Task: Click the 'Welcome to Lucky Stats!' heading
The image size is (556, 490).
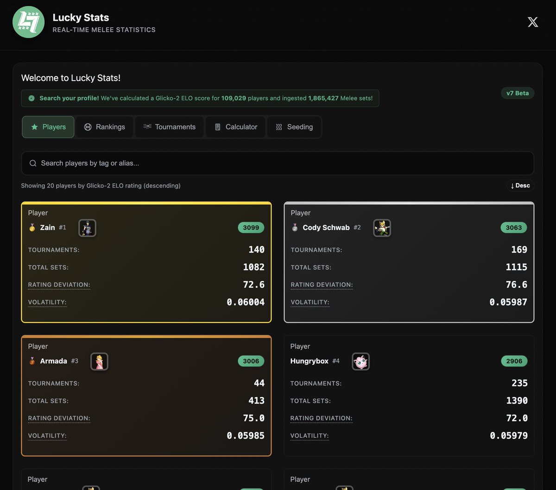Action: pos(71,78)
